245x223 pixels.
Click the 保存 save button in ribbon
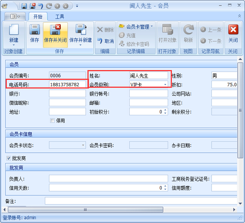click(x=35, y=35)
